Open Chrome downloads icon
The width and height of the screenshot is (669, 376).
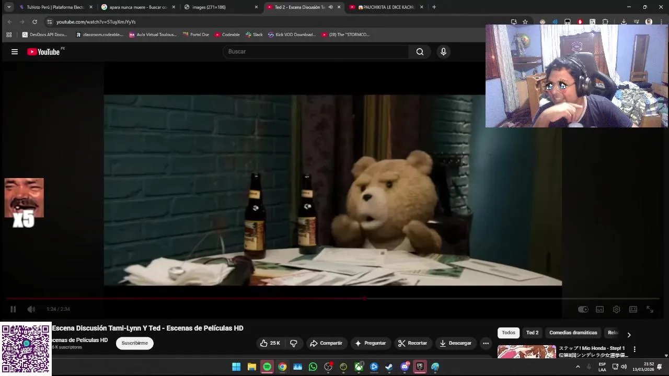(624, 22)
